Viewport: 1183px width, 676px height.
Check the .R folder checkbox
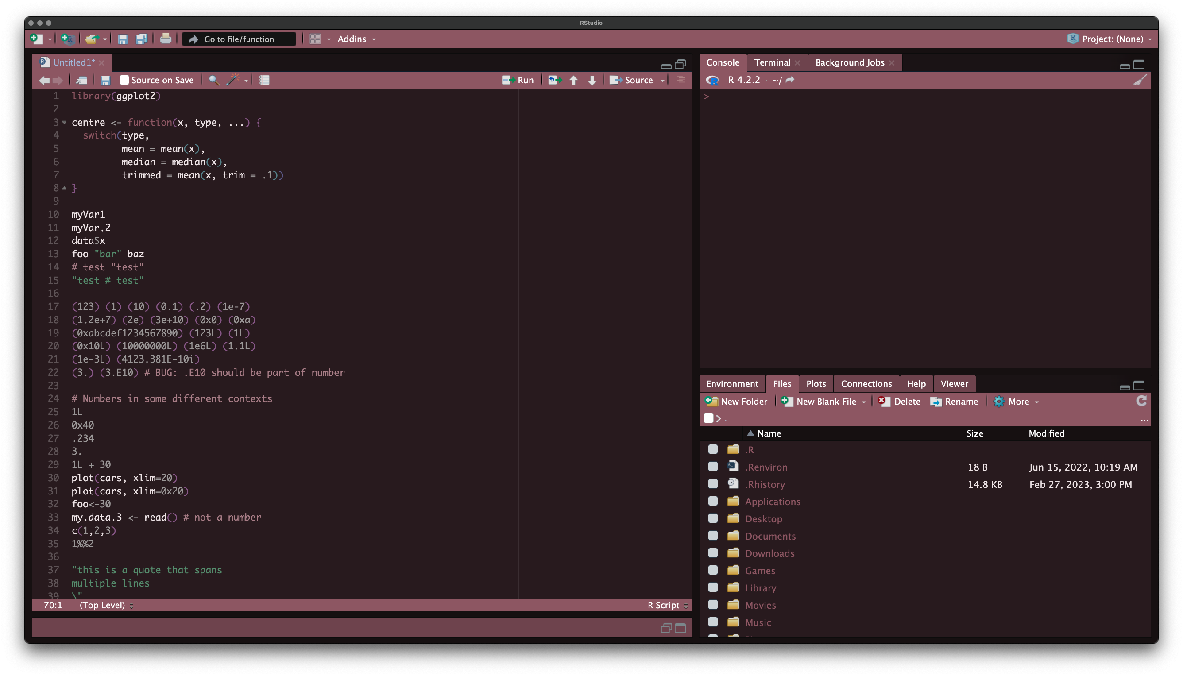coord(713,449)
